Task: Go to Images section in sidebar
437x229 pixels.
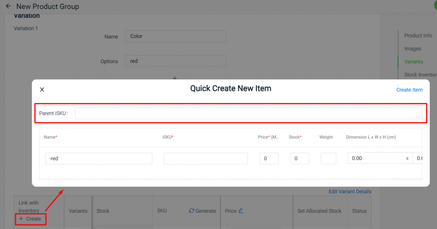Action: tap(413, 49)
